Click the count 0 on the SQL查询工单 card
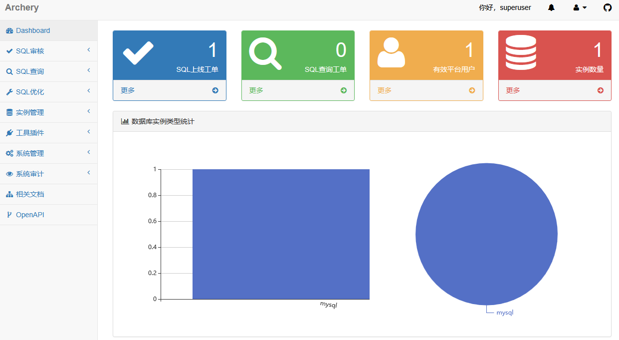619x340 pixels. [x=341, y=50]
